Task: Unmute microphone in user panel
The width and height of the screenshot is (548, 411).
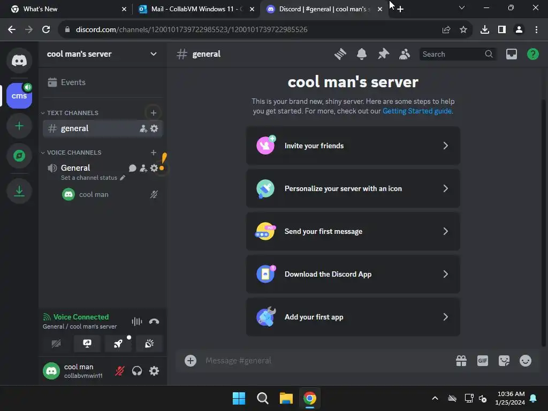Action: pos(119,371)
